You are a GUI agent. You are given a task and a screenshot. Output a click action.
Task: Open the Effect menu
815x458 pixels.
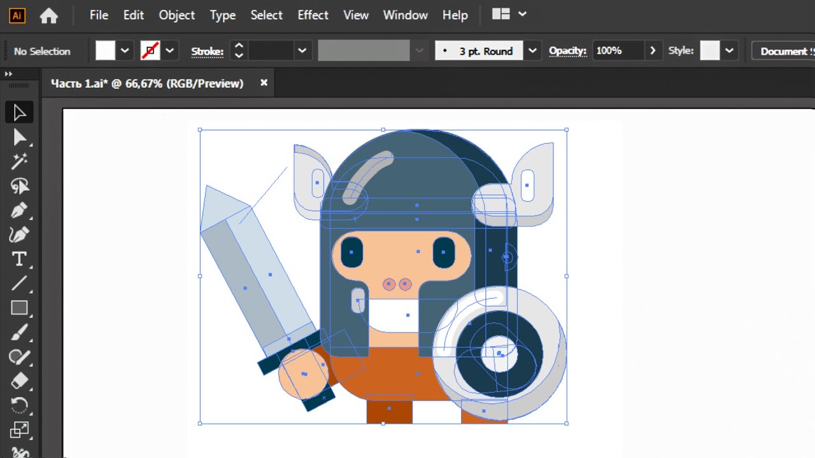[313, 15]
